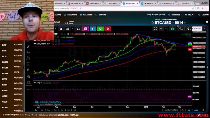Screen dimensions: 210x118
Task: Select the prediction and measurement tool
Action: tap(28, 64)
